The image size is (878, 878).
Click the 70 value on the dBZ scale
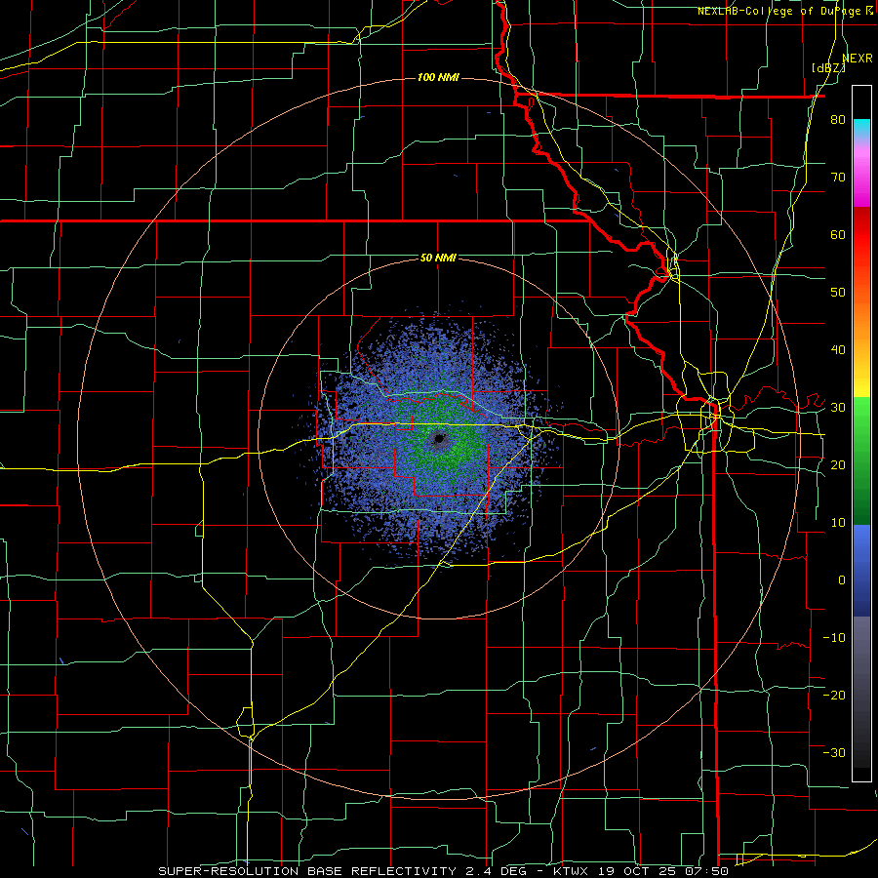[838, 178]
